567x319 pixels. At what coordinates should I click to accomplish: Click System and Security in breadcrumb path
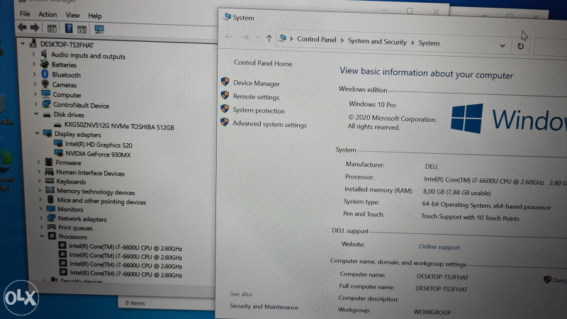(377, 41)
